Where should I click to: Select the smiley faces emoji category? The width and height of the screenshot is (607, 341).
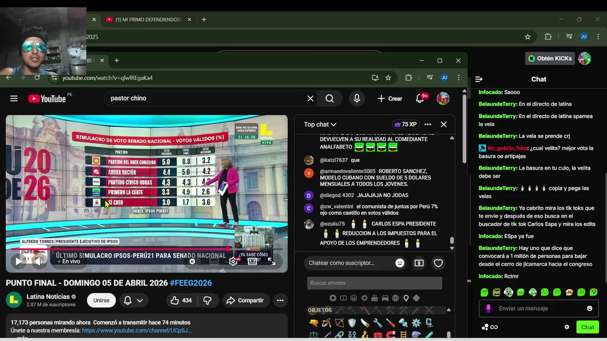pyautogui.click(x=354, y=298)
